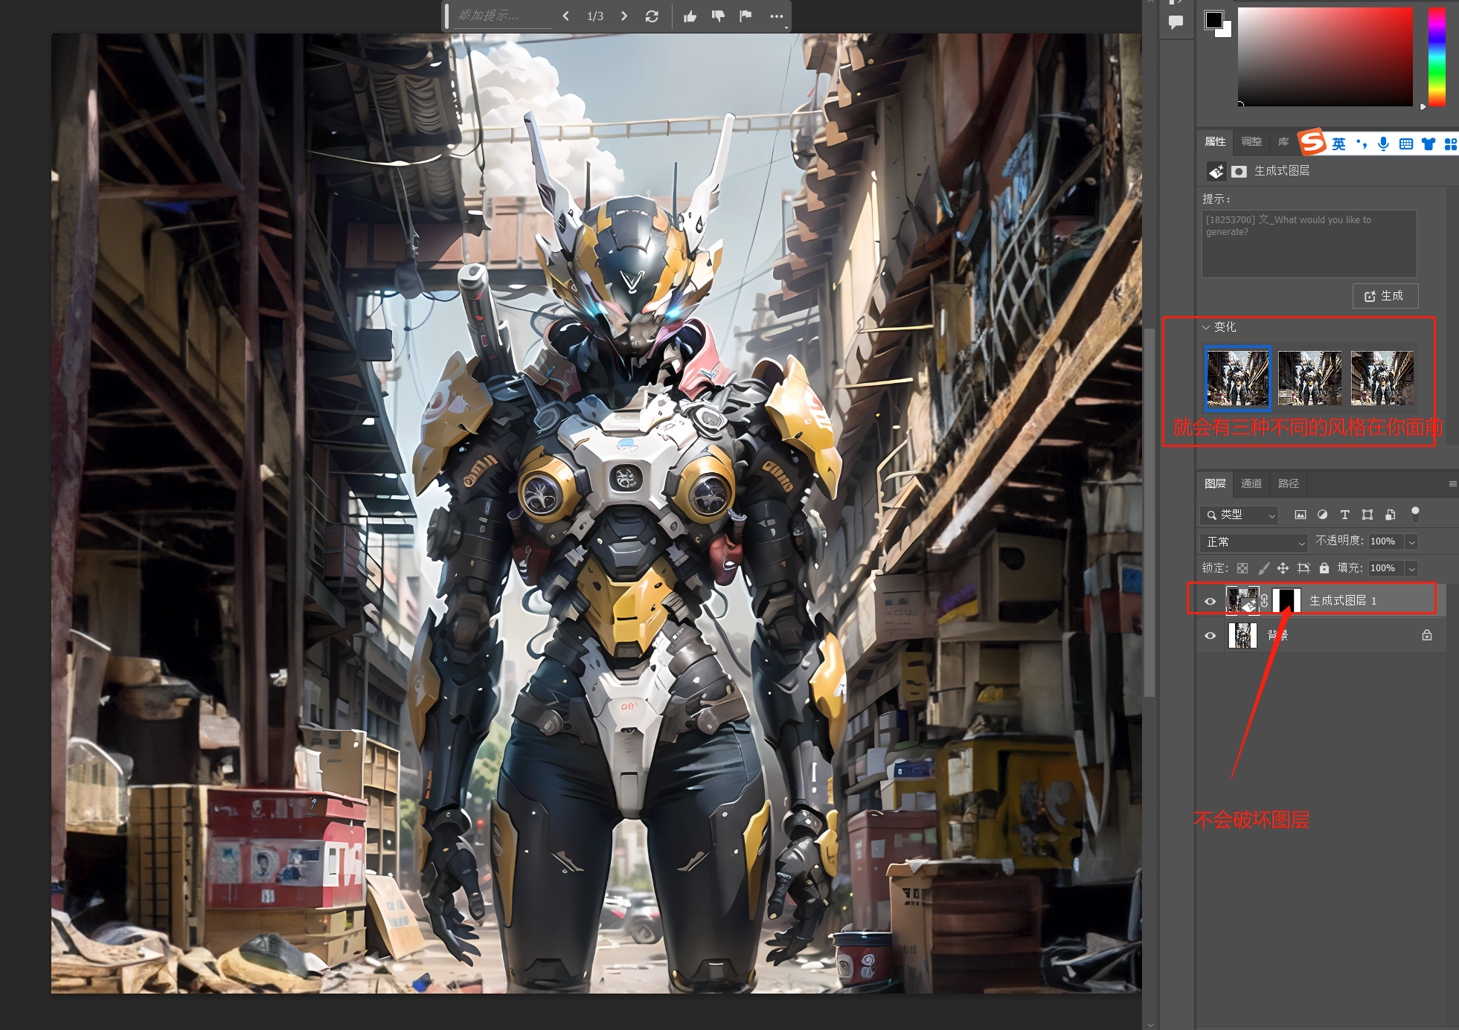The width and height of the screenshot is (1459, 1030).
Task: Open the Layers panel menu icon
Action: pyautogui.click(x=1452, y=483)
